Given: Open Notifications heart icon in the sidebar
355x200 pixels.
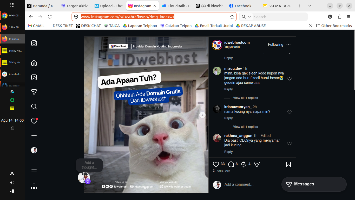Looking at the screenshot, I should [34, 121].
